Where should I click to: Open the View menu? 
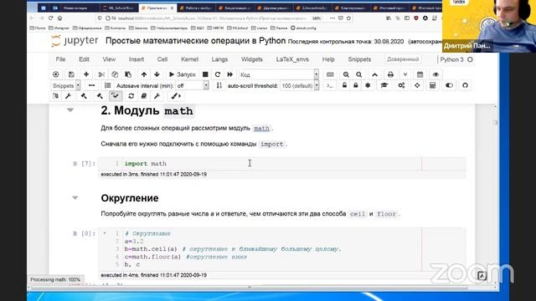click(109, 59)
